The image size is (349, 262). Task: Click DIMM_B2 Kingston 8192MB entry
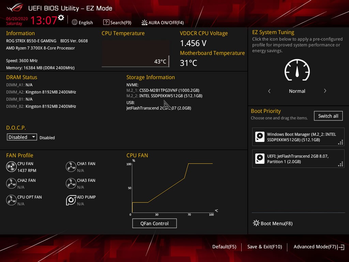click(x=41, y=106)
